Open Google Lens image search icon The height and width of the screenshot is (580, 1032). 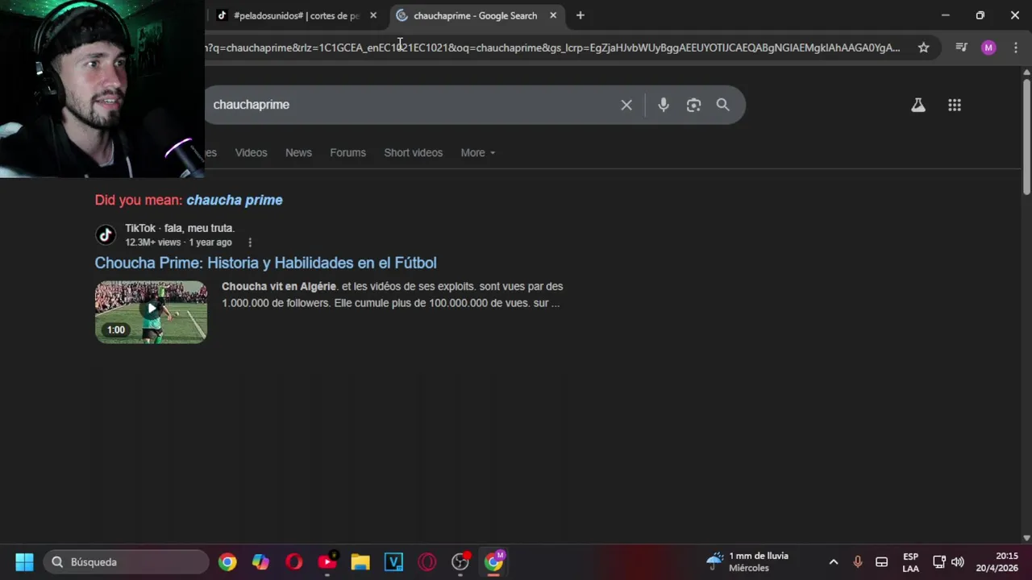click(693, 105)
